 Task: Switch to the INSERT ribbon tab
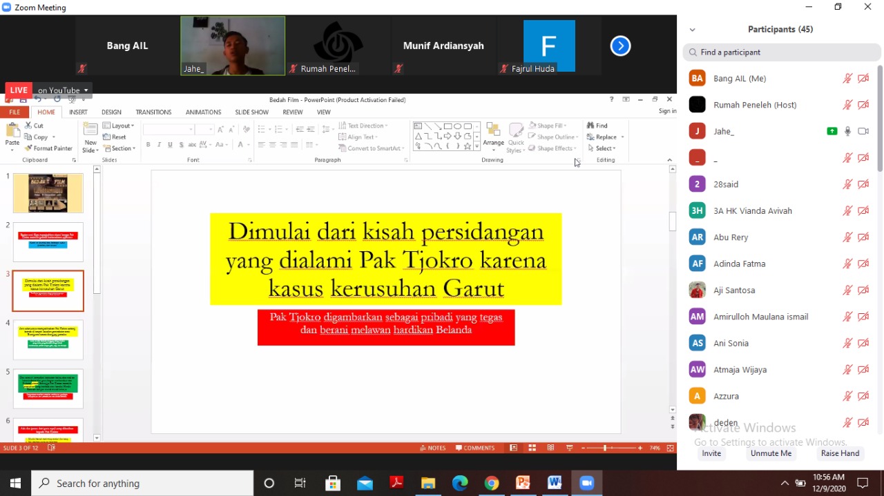tap(78, 112)
